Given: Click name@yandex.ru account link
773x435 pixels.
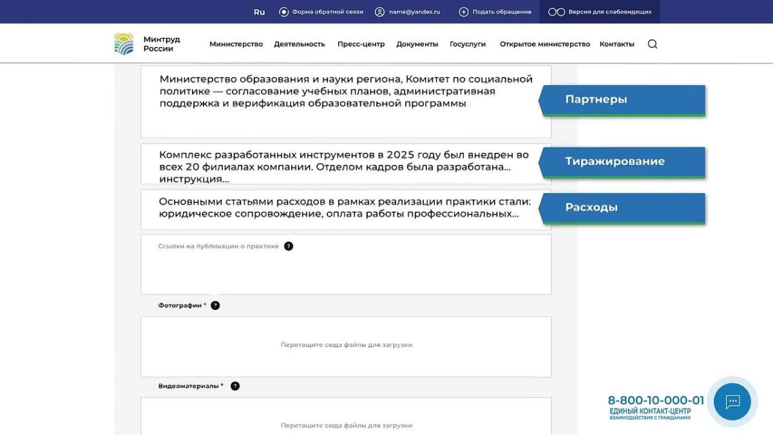Looking at the screenshot, I should point(414,12).
